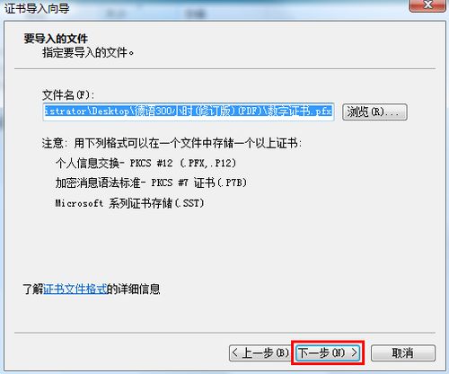Click the Microsoft 系列证书存储 (.SST) line
Screen dimensions: 449x374
[129, 203]
